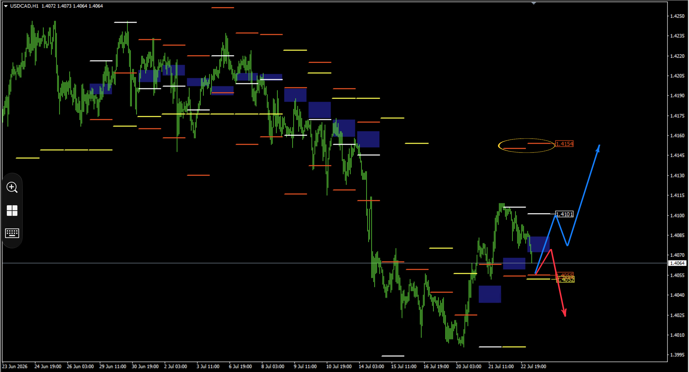Click the 22 Jul 19:00 time axis label
Screen dimensions: 689x372
533,367
